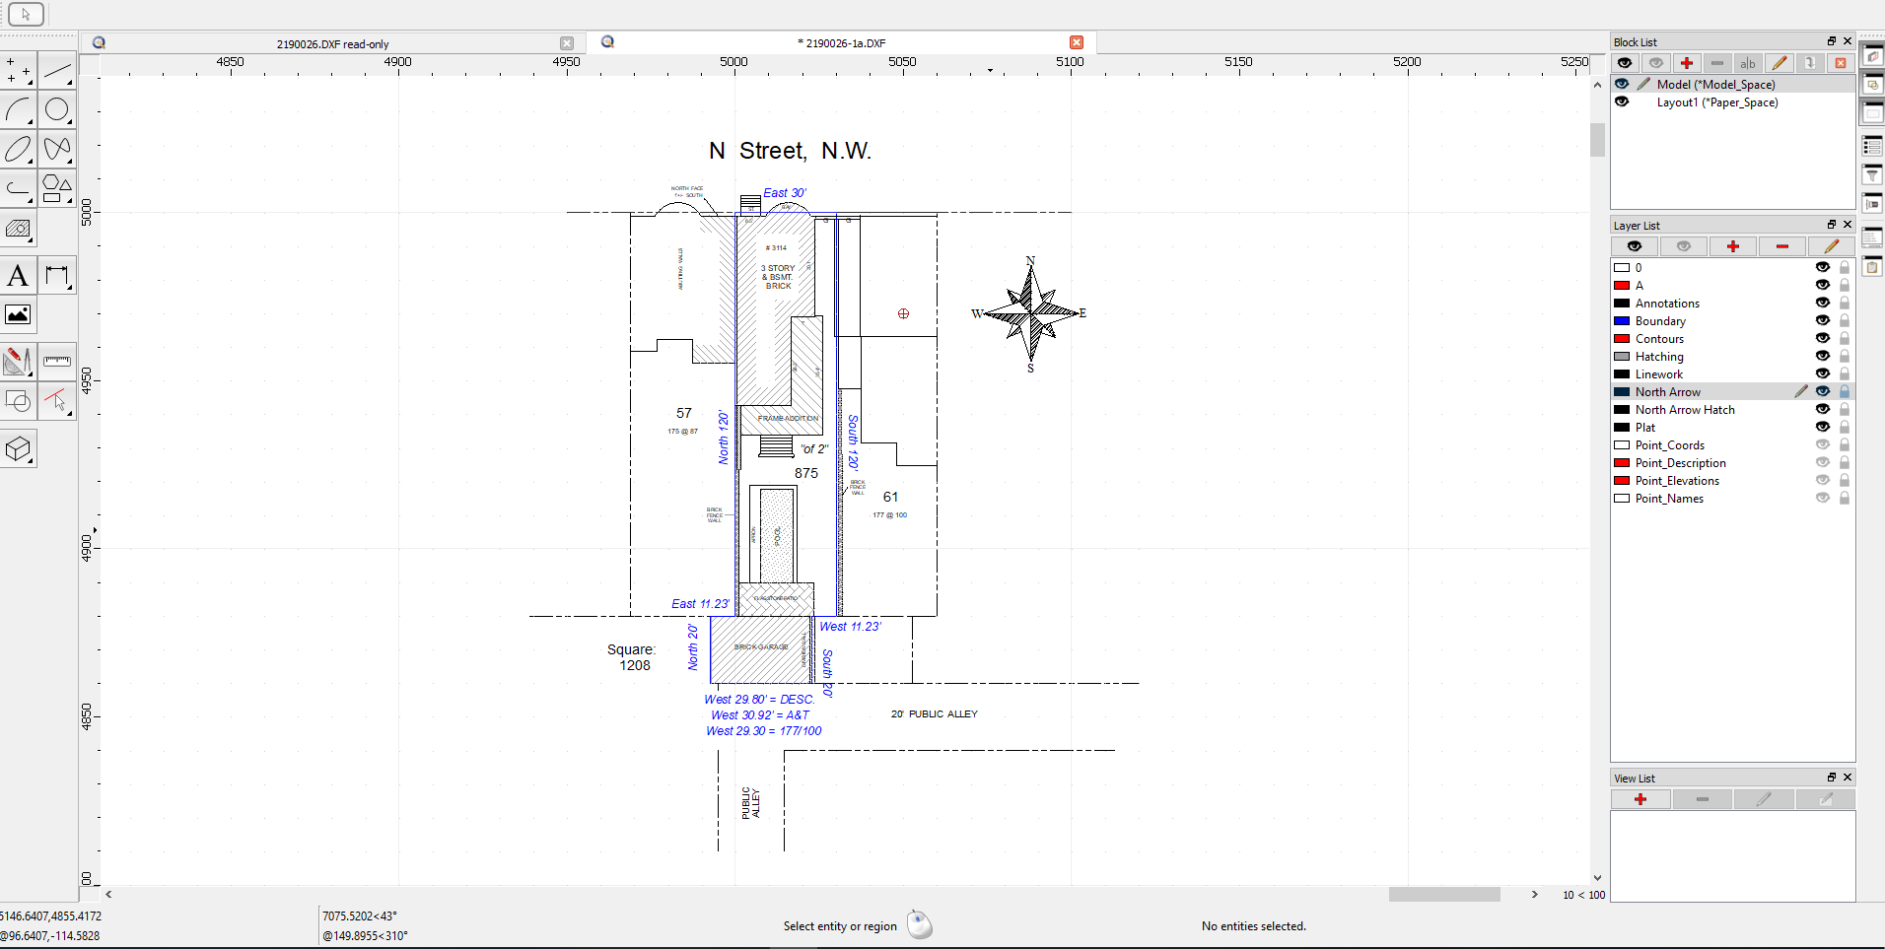1885x949 pixels.
Task: Select Layout1 Paper_Space block entry
Action: click(1716, 102)
